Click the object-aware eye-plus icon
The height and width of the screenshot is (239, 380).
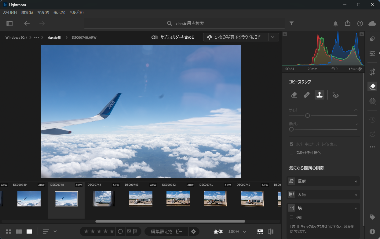pos(335,95)
